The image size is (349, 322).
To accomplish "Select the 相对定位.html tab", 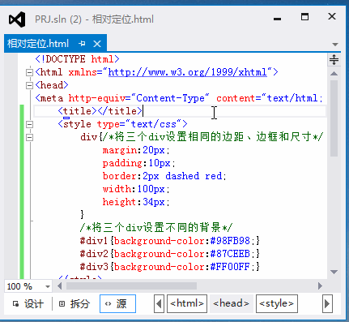I will tap(38, 44).
